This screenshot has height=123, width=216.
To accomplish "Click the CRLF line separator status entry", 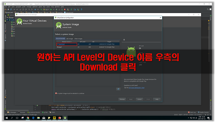I will click(x=181, y=115).
